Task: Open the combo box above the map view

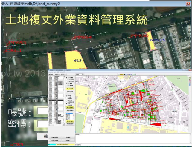Action: click(80, 74)
